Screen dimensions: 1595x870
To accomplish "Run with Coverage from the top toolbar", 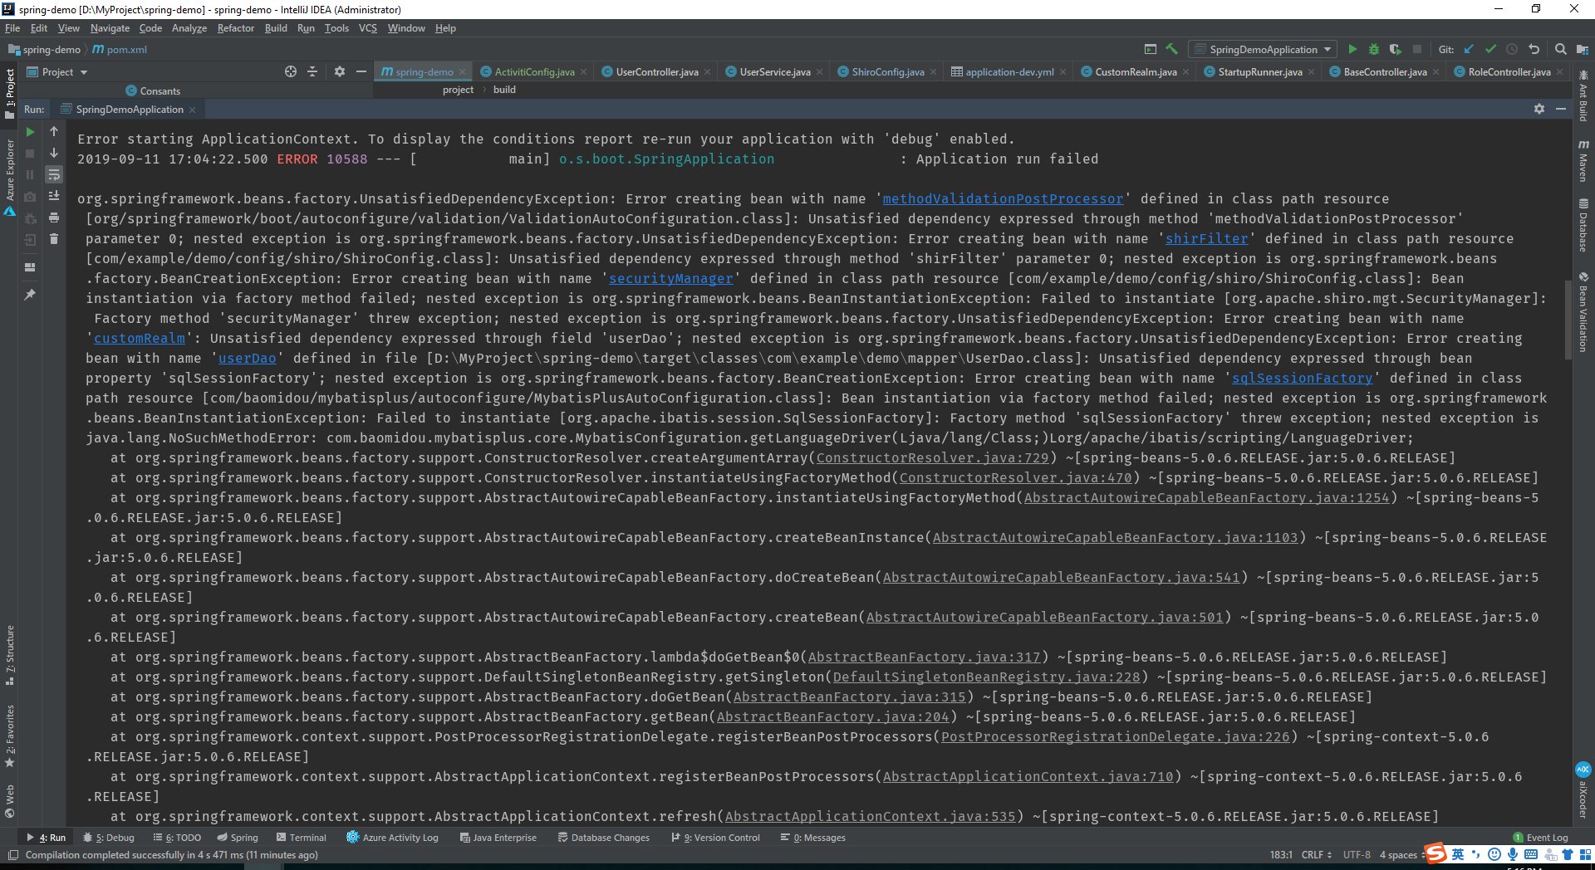I will click(x=1396, y=49).
